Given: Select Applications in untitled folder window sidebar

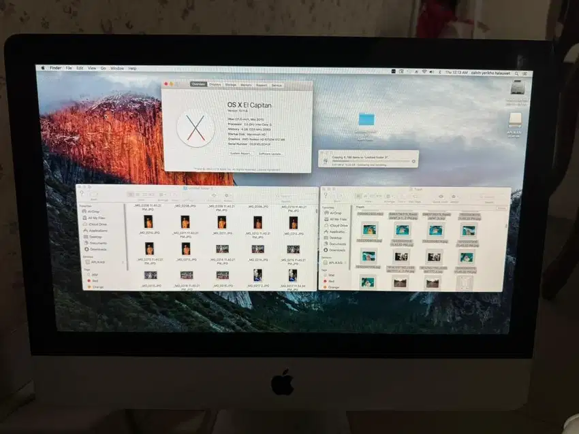Looking at the screenshot, I should [x=95, y=230].
